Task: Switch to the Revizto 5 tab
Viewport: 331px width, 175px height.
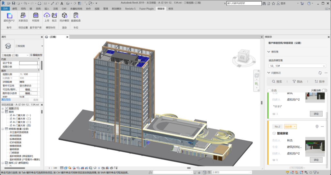Action: [x=131, y=9]
